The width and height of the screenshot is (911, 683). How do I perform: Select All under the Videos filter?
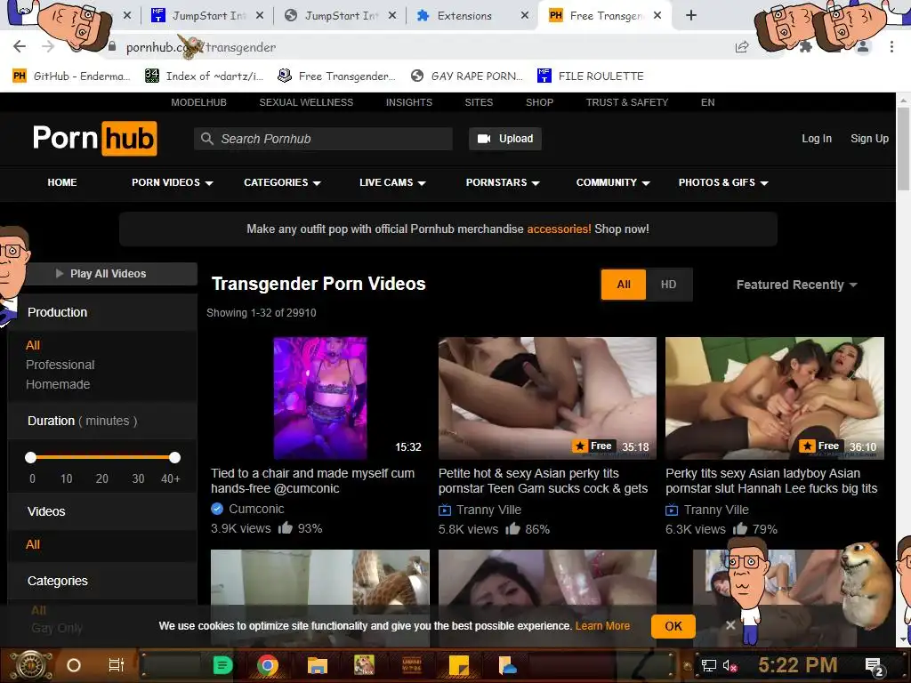[33, 544]
